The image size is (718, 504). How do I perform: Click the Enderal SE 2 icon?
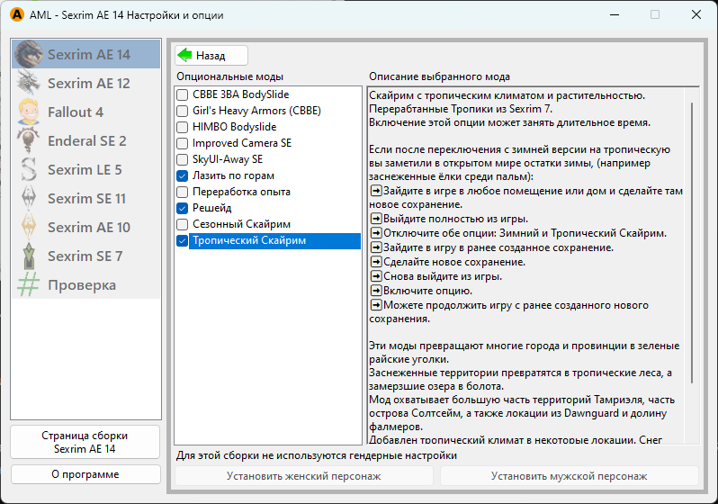(30, 141)
